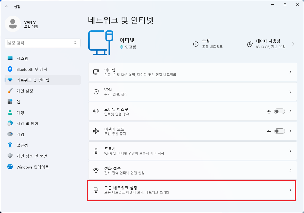Click the data usage pie chart icon
Screen dimensions: 304x213
point(250,44)
